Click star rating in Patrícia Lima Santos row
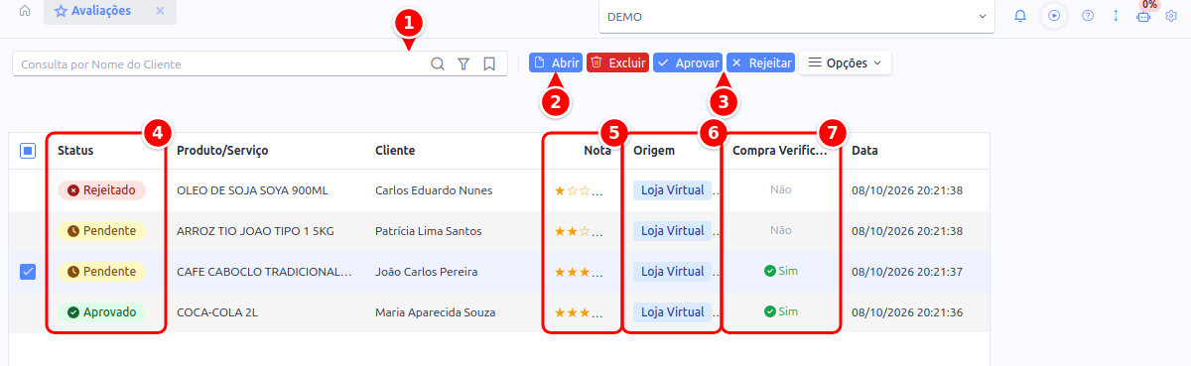The width and height of the screenshot is (1191, 366). point(579,231)
